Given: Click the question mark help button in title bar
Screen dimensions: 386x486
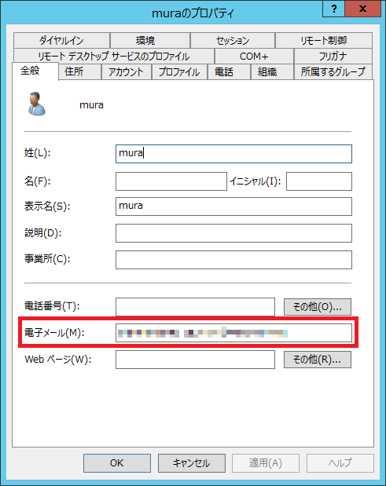Looking at the screenshot, I should tap(333, 9).
